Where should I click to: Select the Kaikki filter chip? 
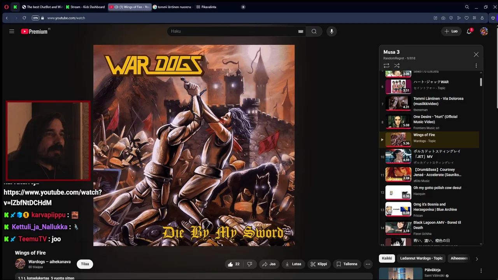coord(387,258)
